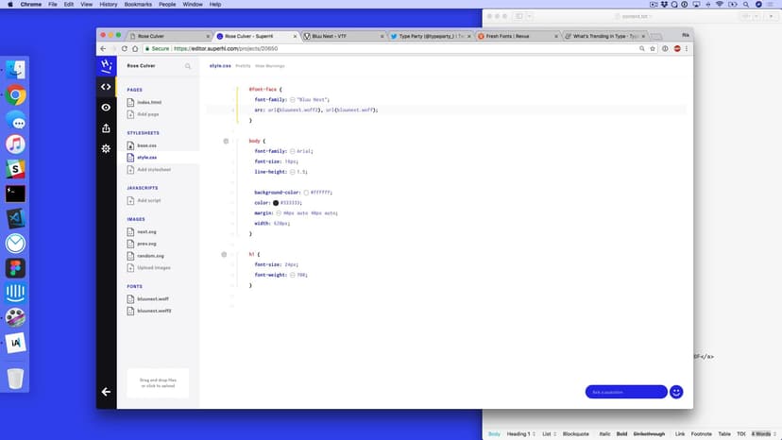Click the eye preview icon in sidebar

(x=106, y=108)
